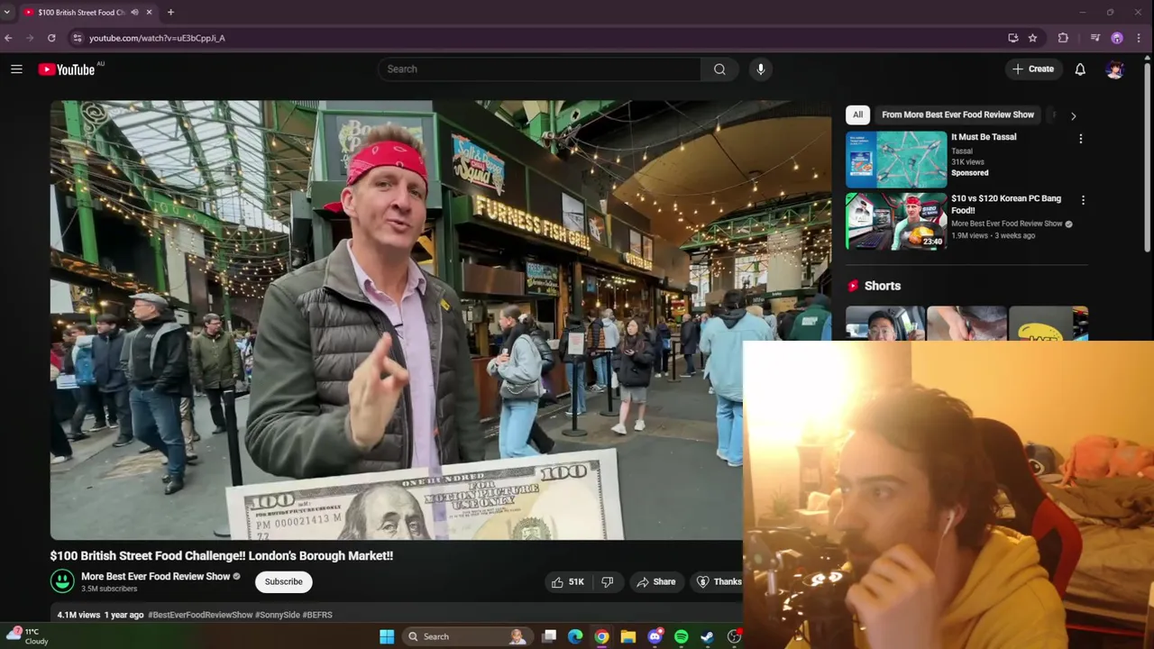Screen dimensions: 1154x649
Task: Dislike the video
Action: click(608, 582)
